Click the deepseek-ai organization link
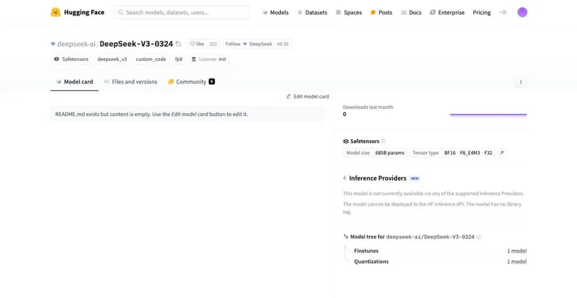This screenshot has height=298, width=577. pyautogui.click(x=76, y=44)
